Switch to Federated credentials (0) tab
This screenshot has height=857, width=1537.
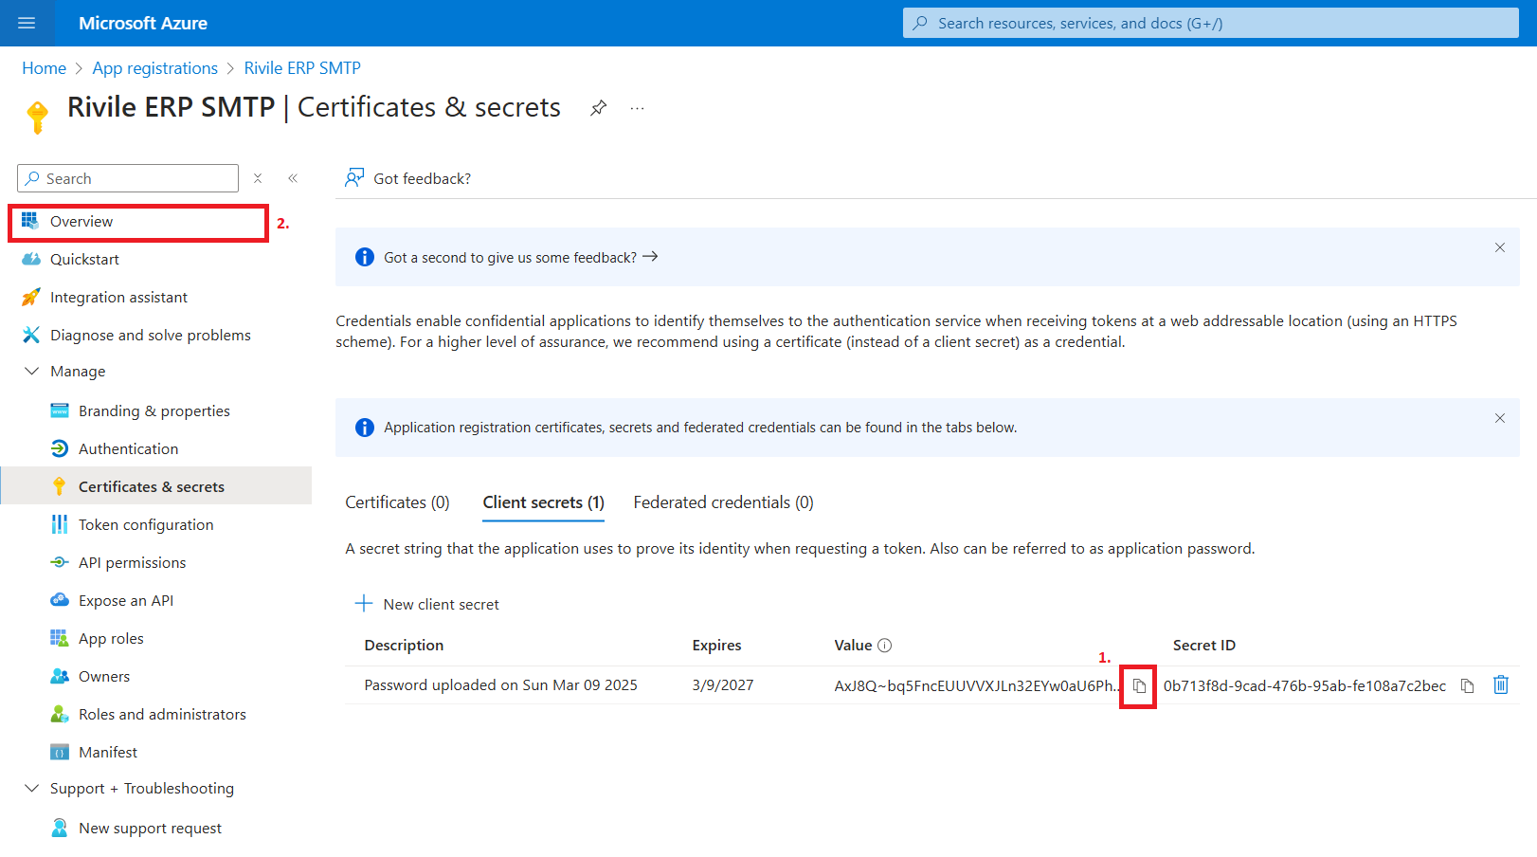[723, 502]
